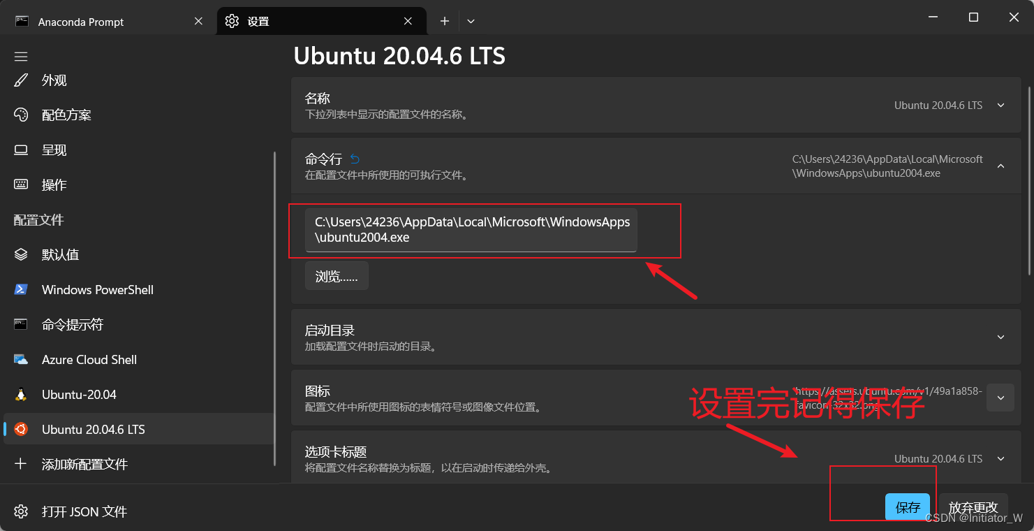This screenshot has height=531, width=1034.
Task: Open the Appearance settings page
Action: 138,80
